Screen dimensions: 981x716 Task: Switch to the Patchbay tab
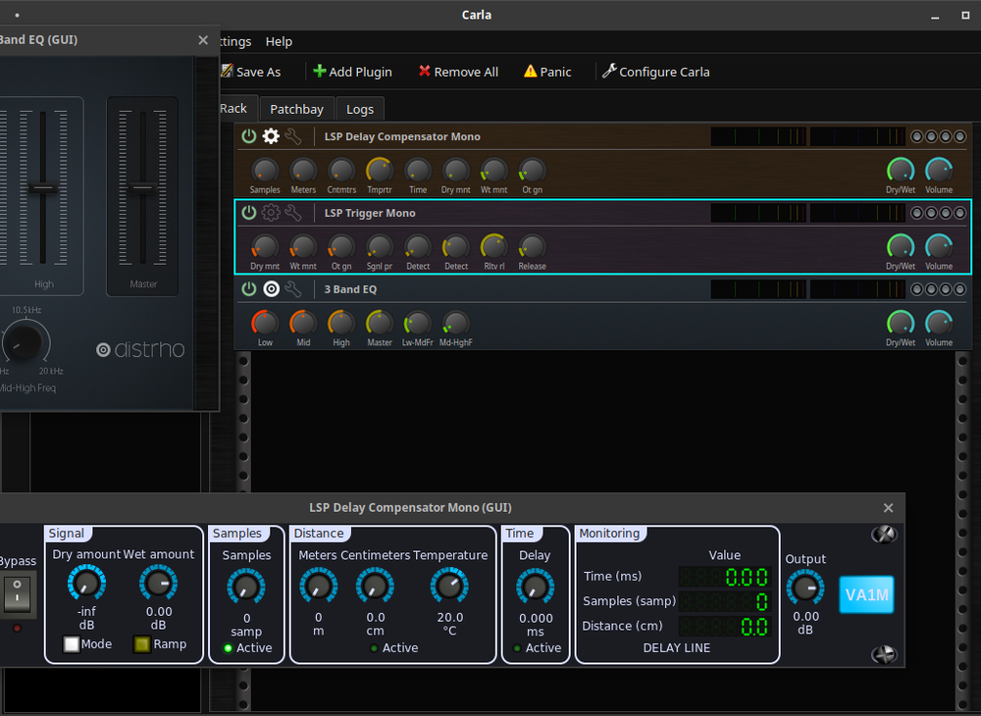[296, 108]
